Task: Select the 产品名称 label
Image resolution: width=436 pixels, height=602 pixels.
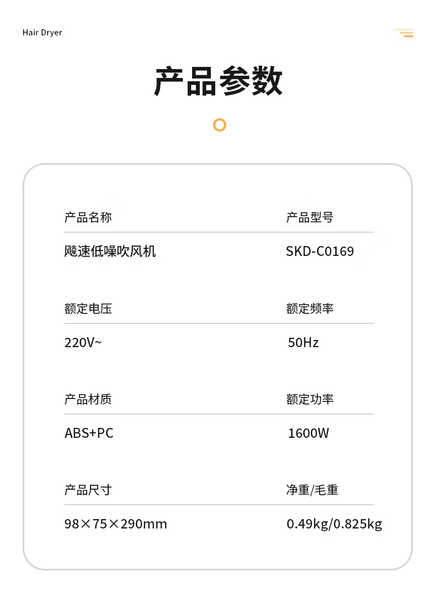Action: [x=88, y=217]
